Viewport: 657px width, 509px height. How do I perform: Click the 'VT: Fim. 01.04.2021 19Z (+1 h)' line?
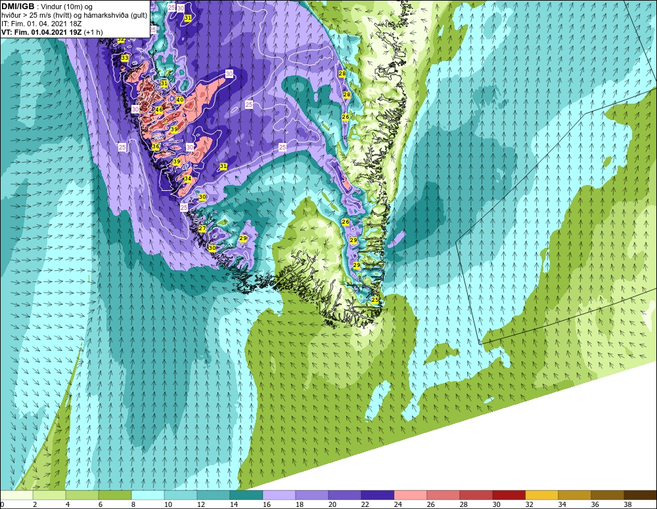pyautogui.click(x=52, y=32)
